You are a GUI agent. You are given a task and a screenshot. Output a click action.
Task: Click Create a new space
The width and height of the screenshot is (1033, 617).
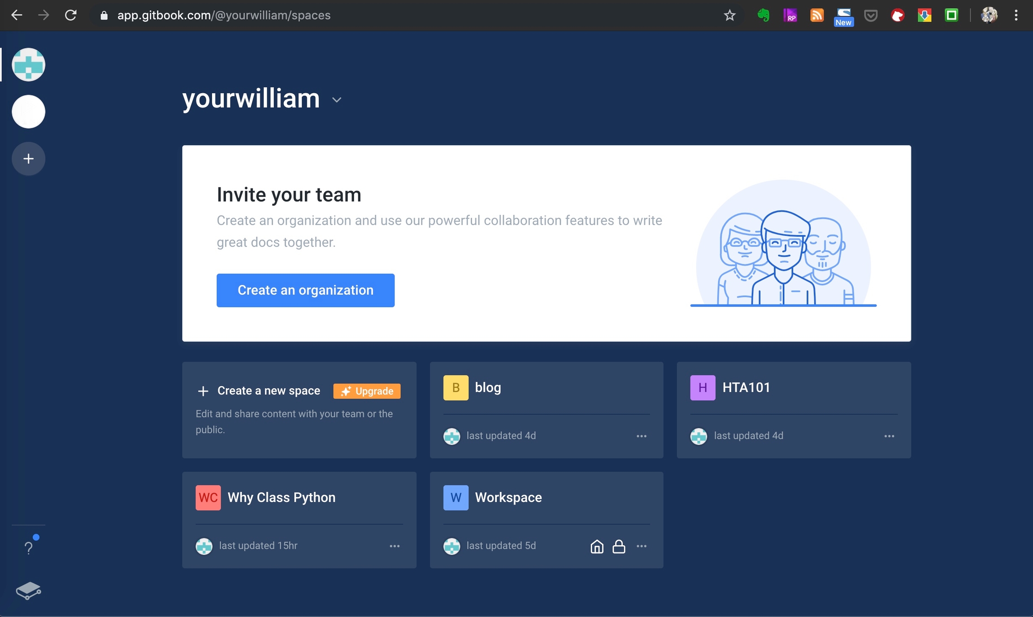(x=268, y=391)
